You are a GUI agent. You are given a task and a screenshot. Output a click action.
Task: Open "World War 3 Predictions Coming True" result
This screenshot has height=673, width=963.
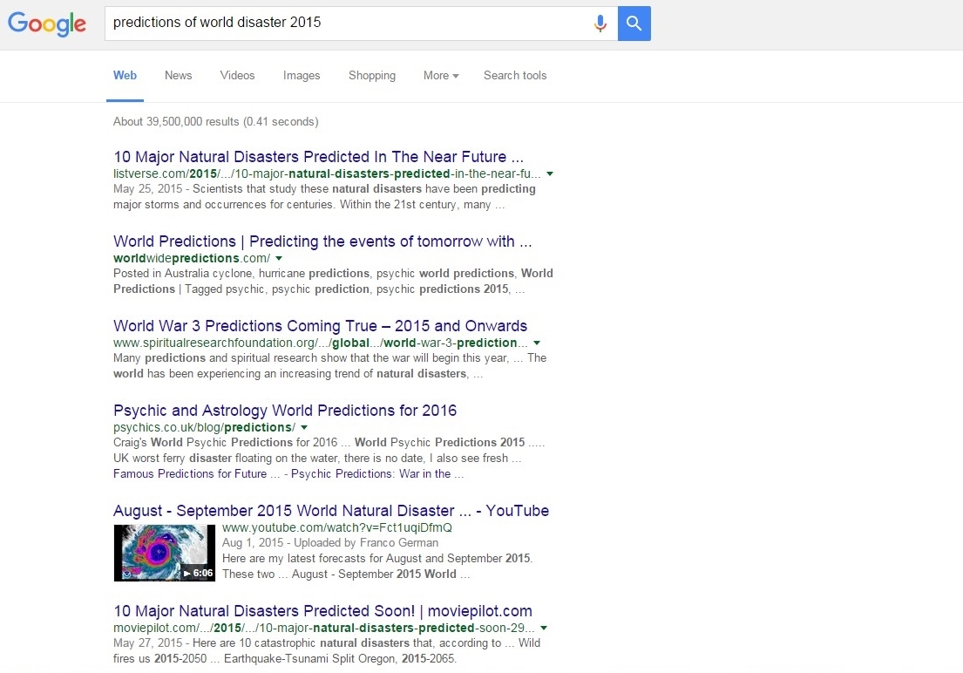320,326
